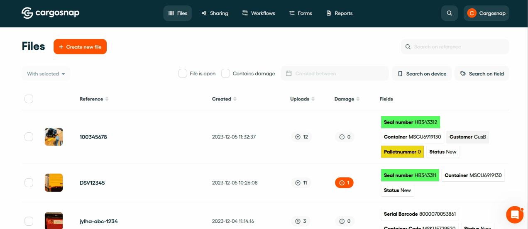Select the checkbox for file 100345678
The width and height of the screenshot is (528, 229).
coord(29,136)
